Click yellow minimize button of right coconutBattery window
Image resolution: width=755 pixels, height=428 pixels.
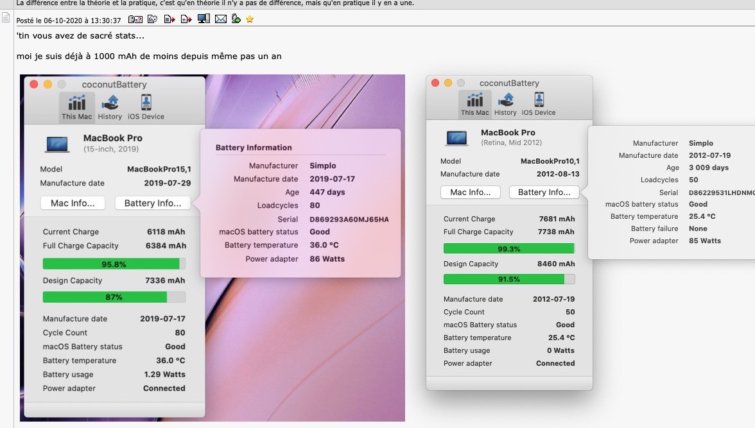click(x=448, y=83)
